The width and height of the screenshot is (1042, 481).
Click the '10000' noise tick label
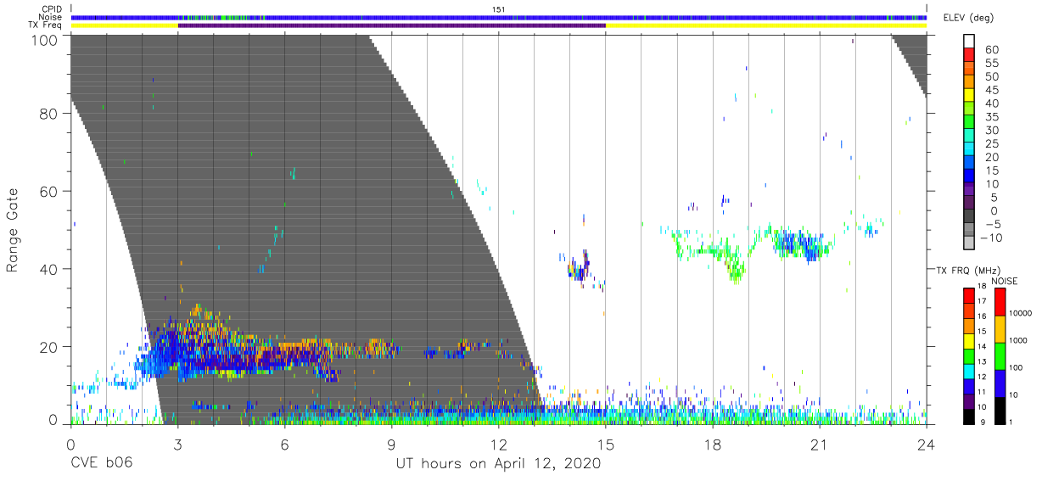pos(1022,313)
